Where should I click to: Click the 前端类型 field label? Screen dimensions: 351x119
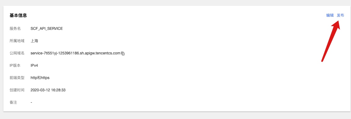click(17, 78)
